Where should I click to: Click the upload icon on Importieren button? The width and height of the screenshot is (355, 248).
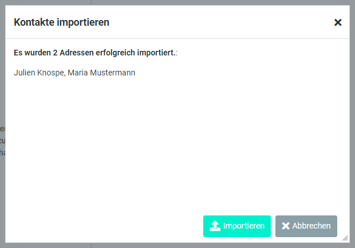point(215,226)
